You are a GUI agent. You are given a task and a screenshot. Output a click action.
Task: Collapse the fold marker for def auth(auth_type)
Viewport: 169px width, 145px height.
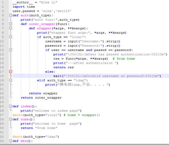[11, 15]
